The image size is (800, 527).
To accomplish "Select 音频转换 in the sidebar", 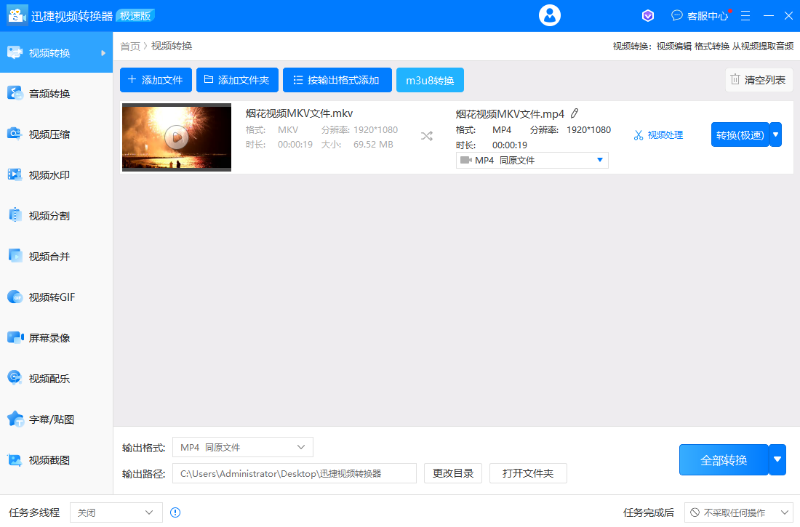I will [x=56, y=93].
